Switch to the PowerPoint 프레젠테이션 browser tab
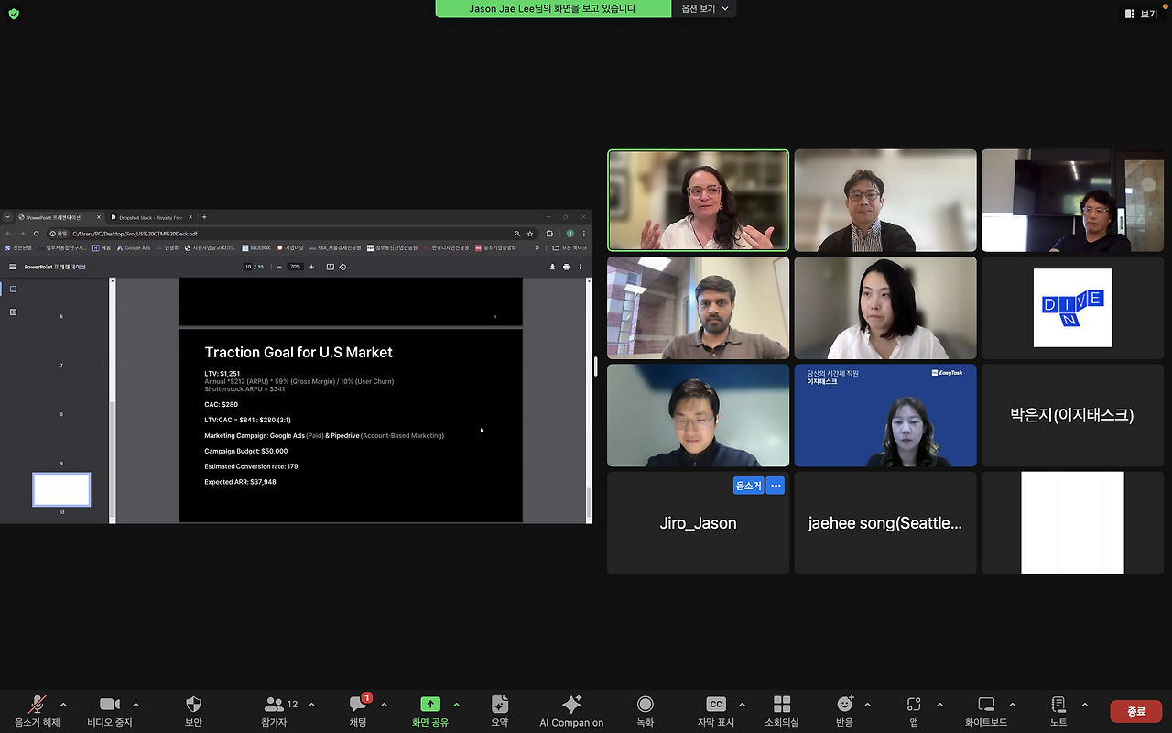Viewport: 1172px width, 733px height. tap(60, 217)
